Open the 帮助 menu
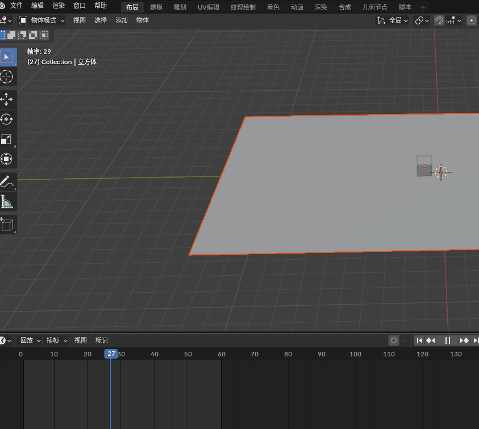The image size is (479, 429). [x=101, y=6]
